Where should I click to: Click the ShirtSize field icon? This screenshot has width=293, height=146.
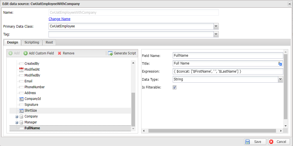21,111
